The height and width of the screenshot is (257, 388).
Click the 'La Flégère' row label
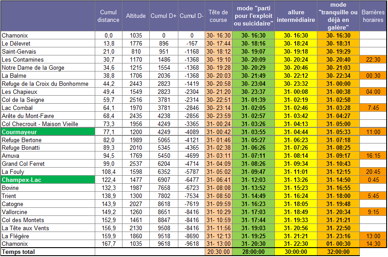coord(48,236)
